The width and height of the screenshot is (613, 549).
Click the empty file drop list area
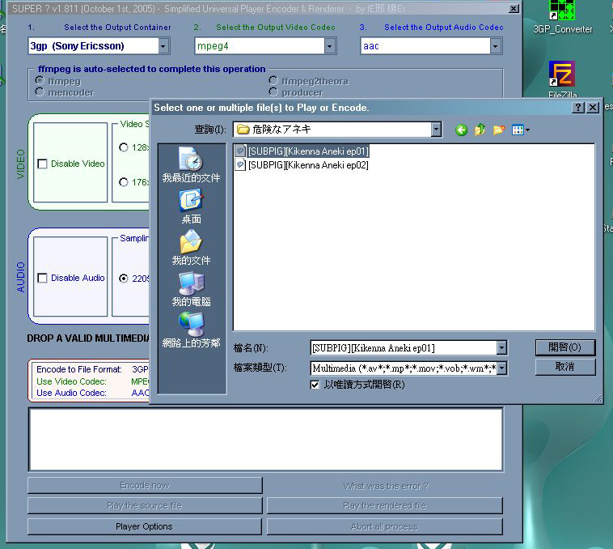[265, 439]
